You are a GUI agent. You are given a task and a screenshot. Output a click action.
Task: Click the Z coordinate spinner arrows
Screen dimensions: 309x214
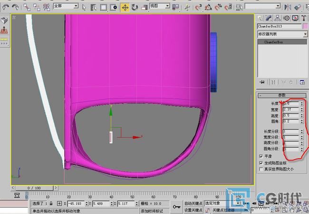[136, 204]
